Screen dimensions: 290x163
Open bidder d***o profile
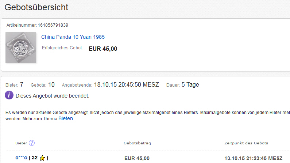click(21, 158)
